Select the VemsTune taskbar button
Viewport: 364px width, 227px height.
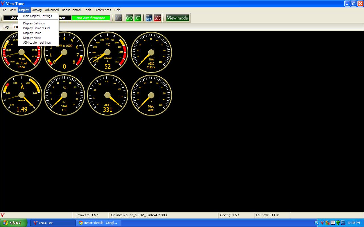(53, 223)
